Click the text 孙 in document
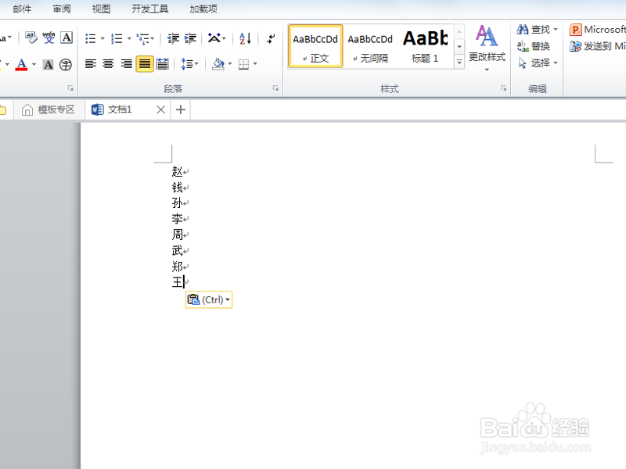This screenshot has height=469, width=626. (x=177, y=202)
